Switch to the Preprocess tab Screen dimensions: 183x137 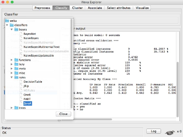42,8
